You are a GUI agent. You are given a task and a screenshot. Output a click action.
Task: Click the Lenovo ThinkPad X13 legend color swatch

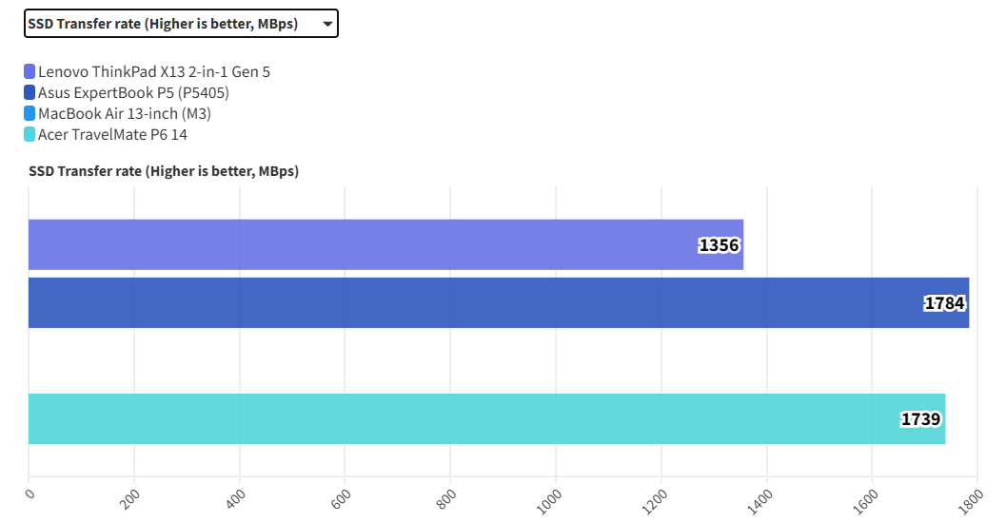click(x=30, y=71)
